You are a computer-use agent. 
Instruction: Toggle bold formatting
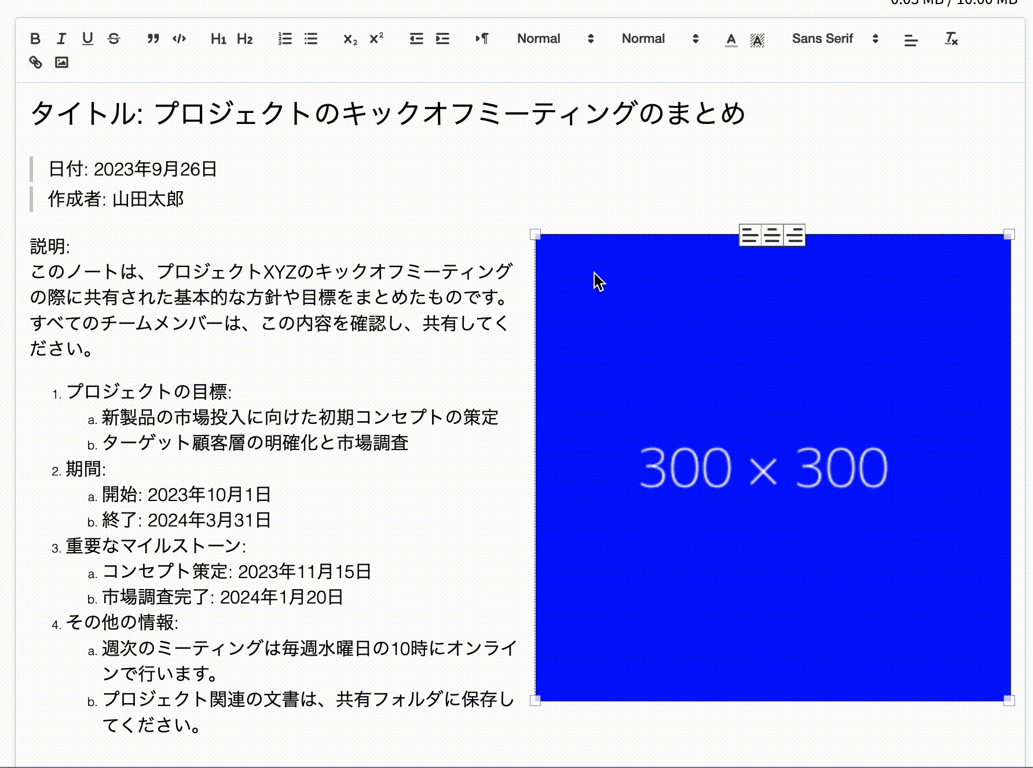tap(35, 39)
